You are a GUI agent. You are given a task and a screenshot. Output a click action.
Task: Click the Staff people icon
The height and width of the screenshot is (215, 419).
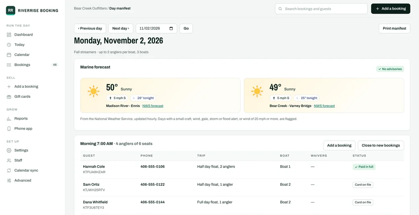click(9, 160)
